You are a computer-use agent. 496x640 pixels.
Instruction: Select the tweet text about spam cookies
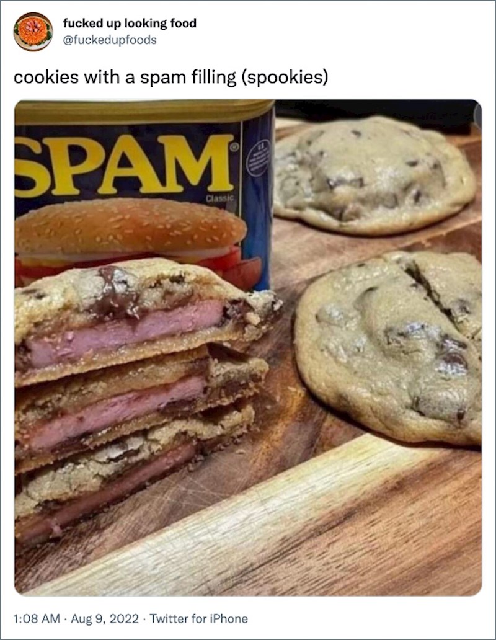click(x=171, y=78)
